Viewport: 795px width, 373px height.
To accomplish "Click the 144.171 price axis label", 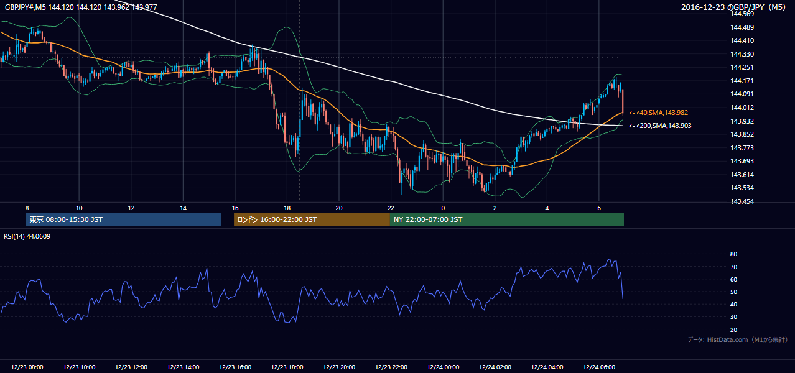I will coord(742,81).
